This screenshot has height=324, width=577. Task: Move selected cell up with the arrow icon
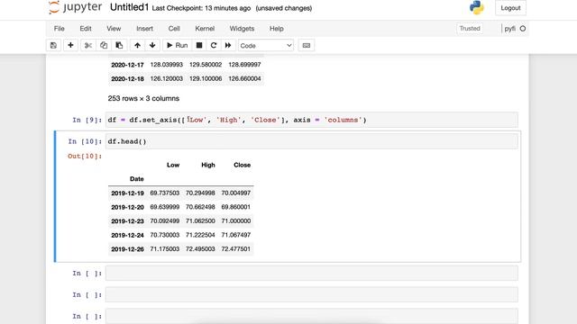[137, 46]
